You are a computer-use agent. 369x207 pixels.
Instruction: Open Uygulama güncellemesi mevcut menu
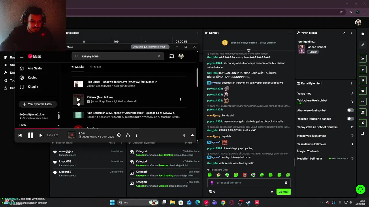pos(150,47)
